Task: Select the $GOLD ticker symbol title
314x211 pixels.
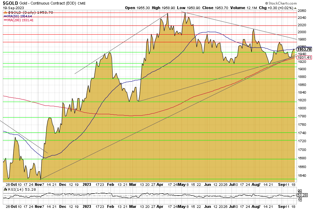Action: tap(10, 3)
